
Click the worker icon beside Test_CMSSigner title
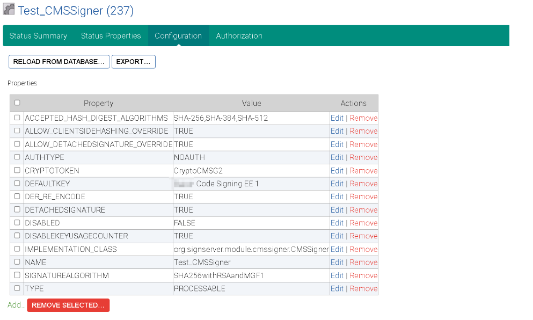point(9,9)
